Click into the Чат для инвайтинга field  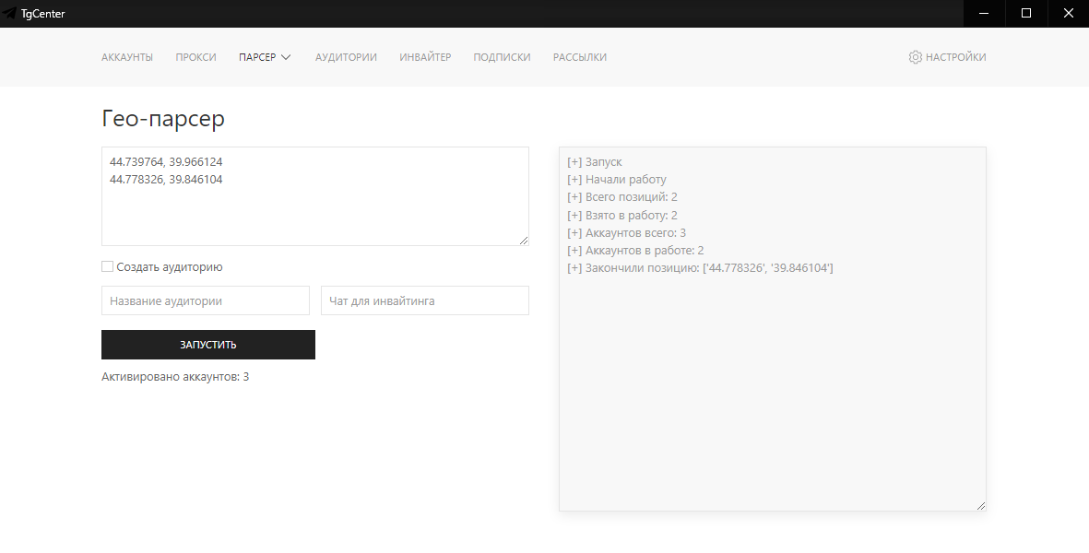pyautogui.click(x=425, y=300)
